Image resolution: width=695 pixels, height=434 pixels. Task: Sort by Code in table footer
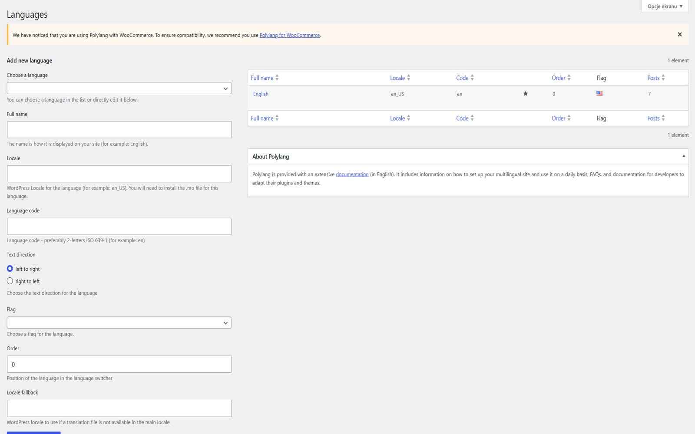point(465,118)
